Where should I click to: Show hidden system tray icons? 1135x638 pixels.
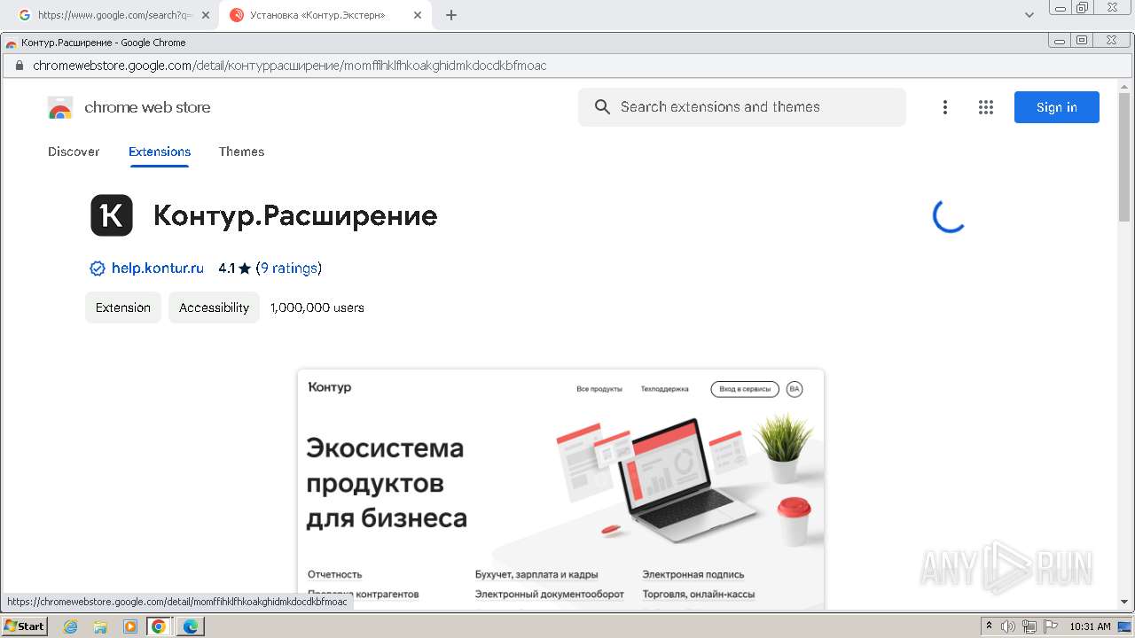[x=990, y=626]
